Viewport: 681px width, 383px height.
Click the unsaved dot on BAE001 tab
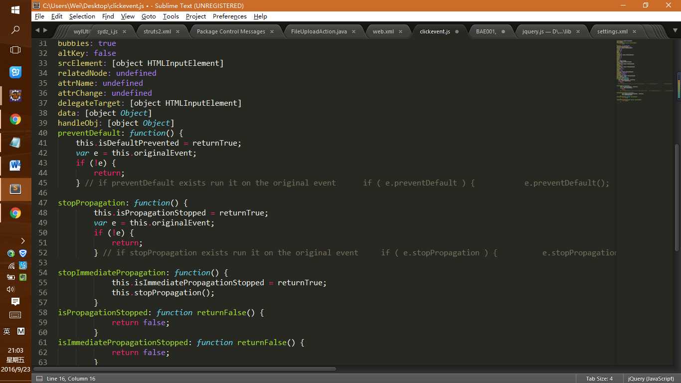pyautogui.click(x=503, y=31)
